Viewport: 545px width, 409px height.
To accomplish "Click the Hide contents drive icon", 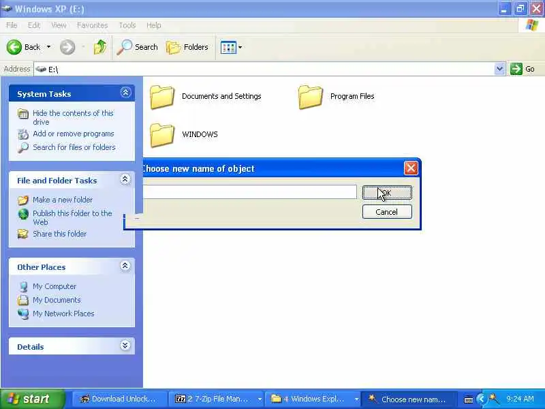I will coord(23,114).
